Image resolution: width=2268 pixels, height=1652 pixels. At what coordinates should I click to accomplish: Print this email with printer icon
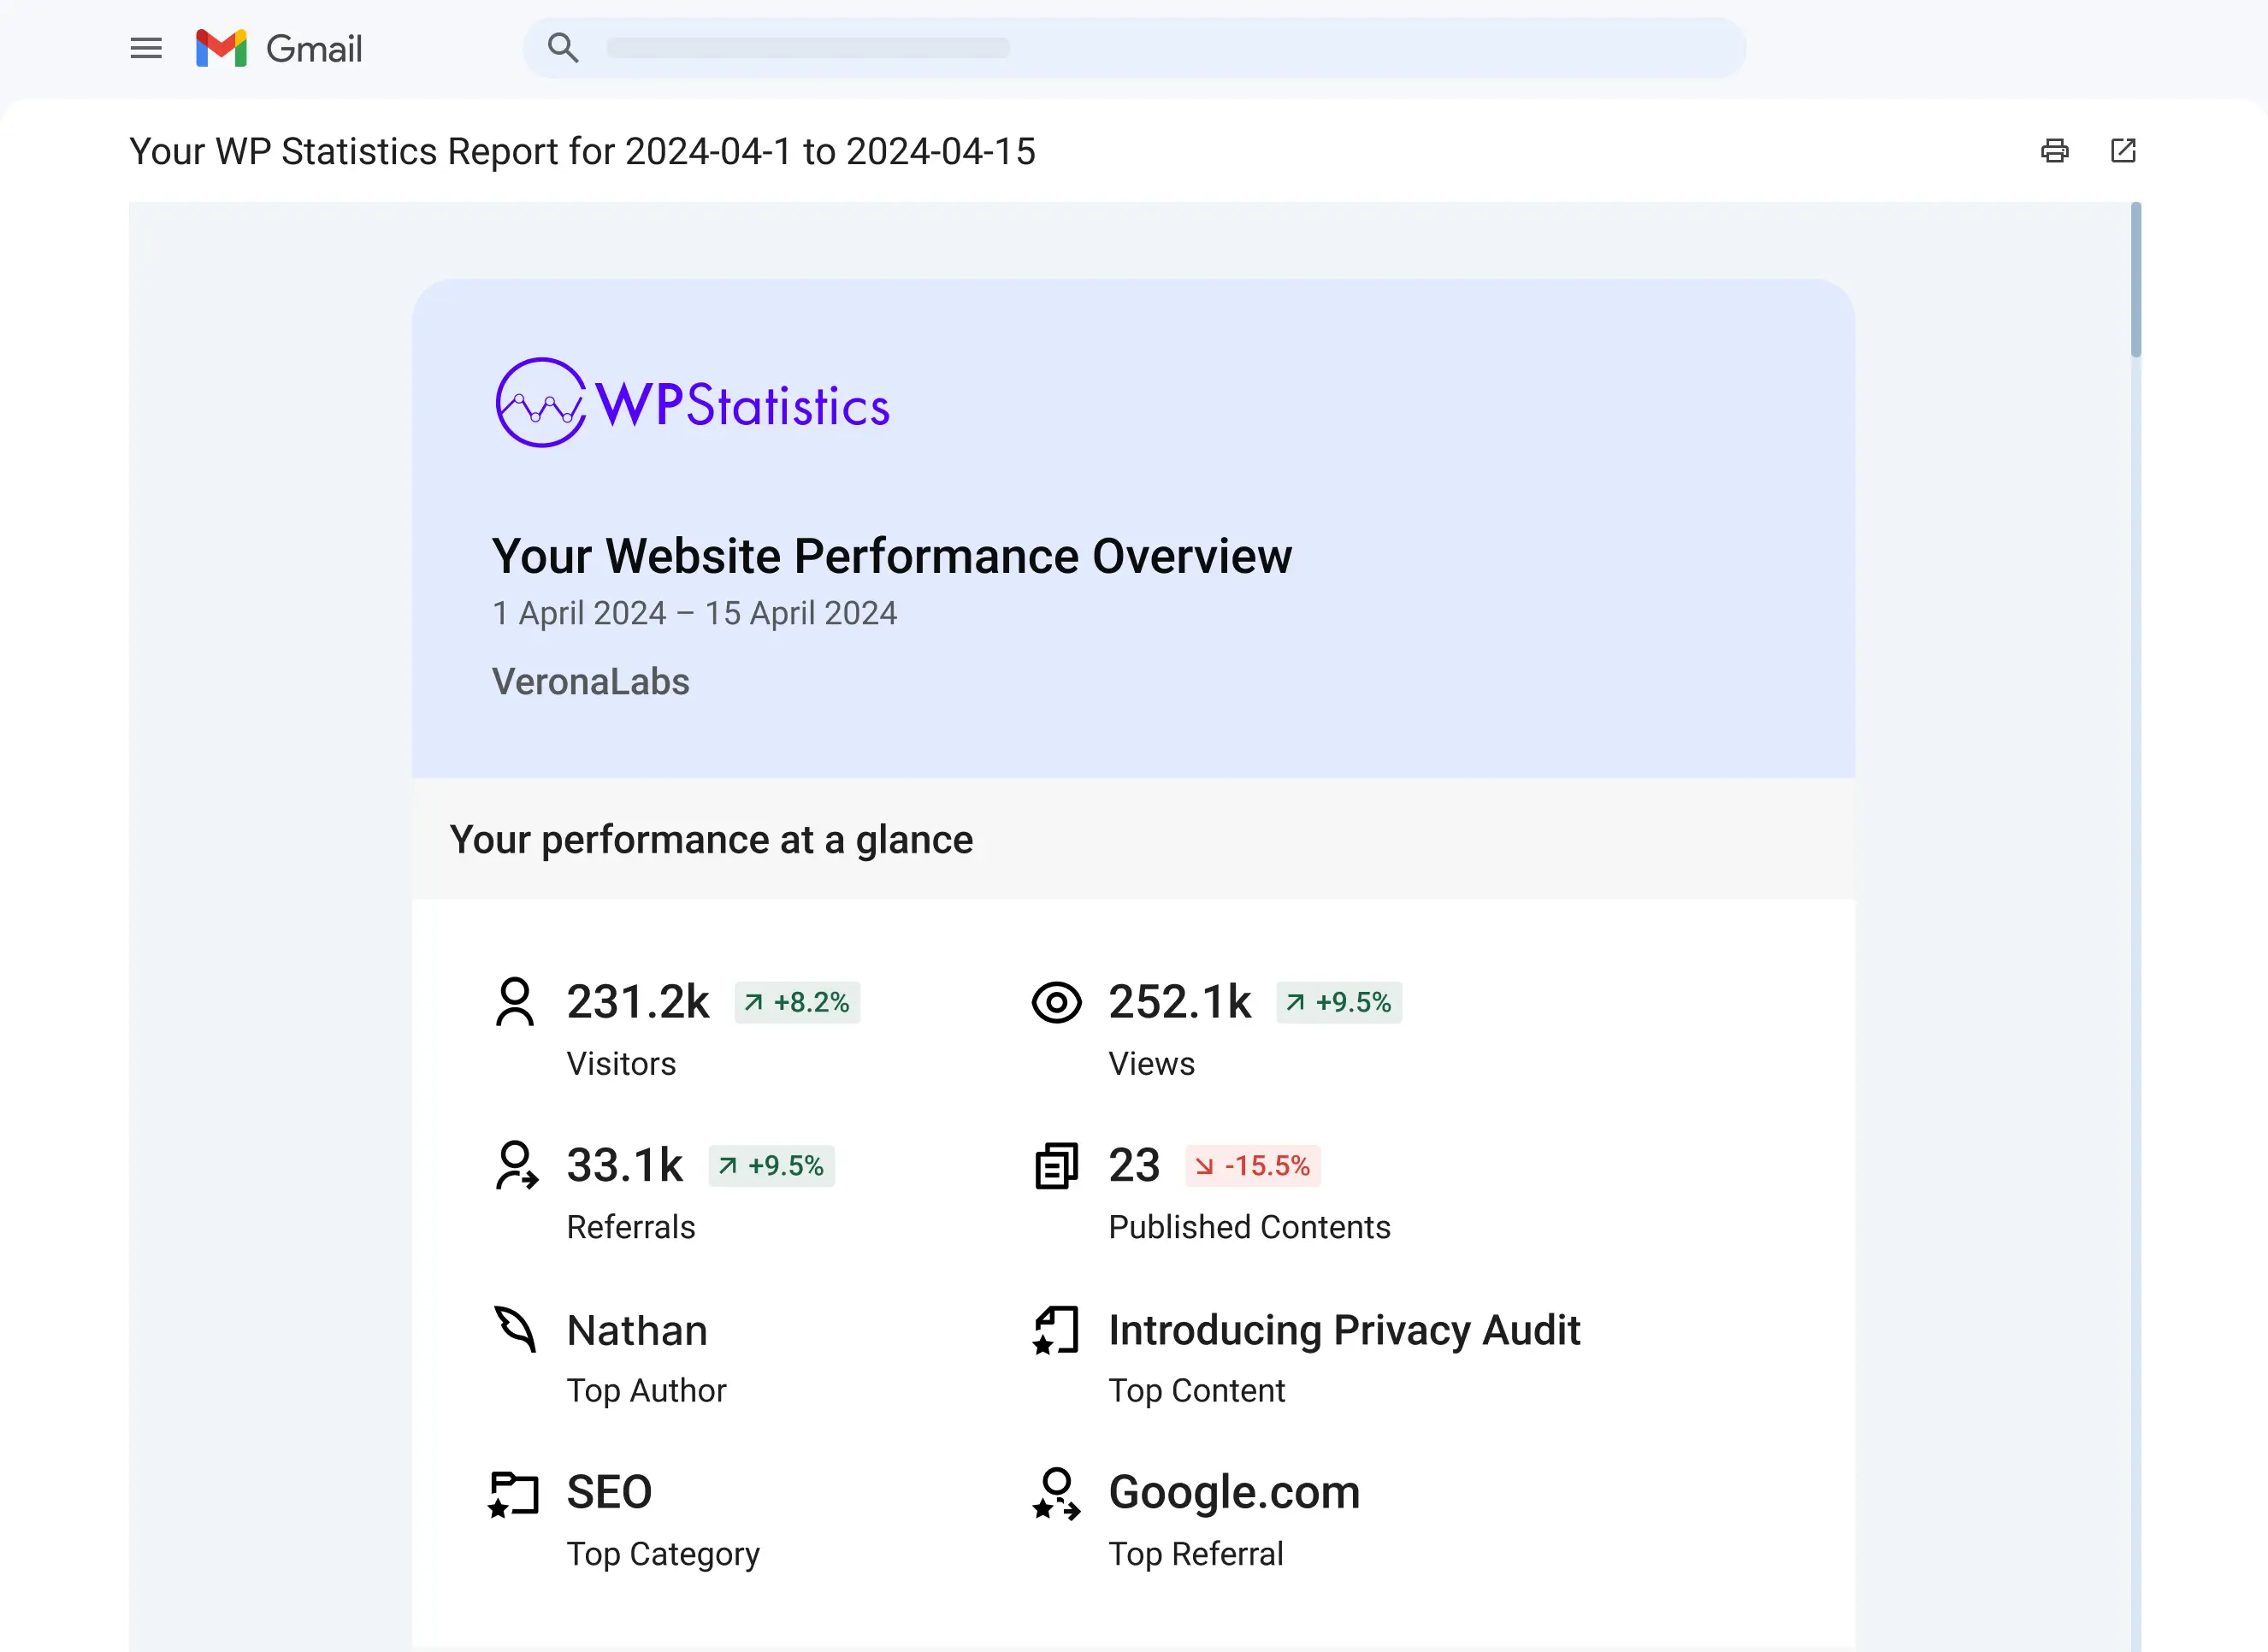2054,151
